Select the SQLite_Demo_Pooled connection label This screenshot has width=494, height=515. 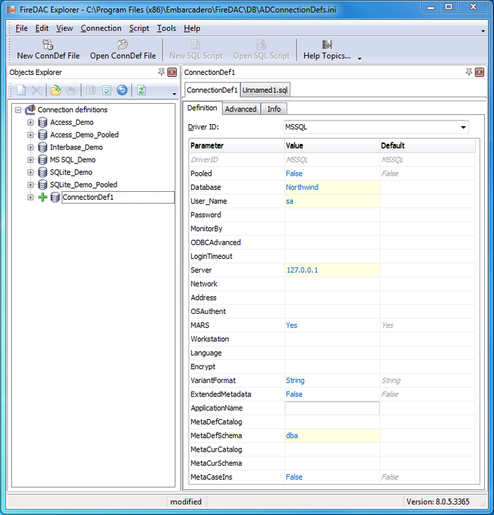(83, 185)
